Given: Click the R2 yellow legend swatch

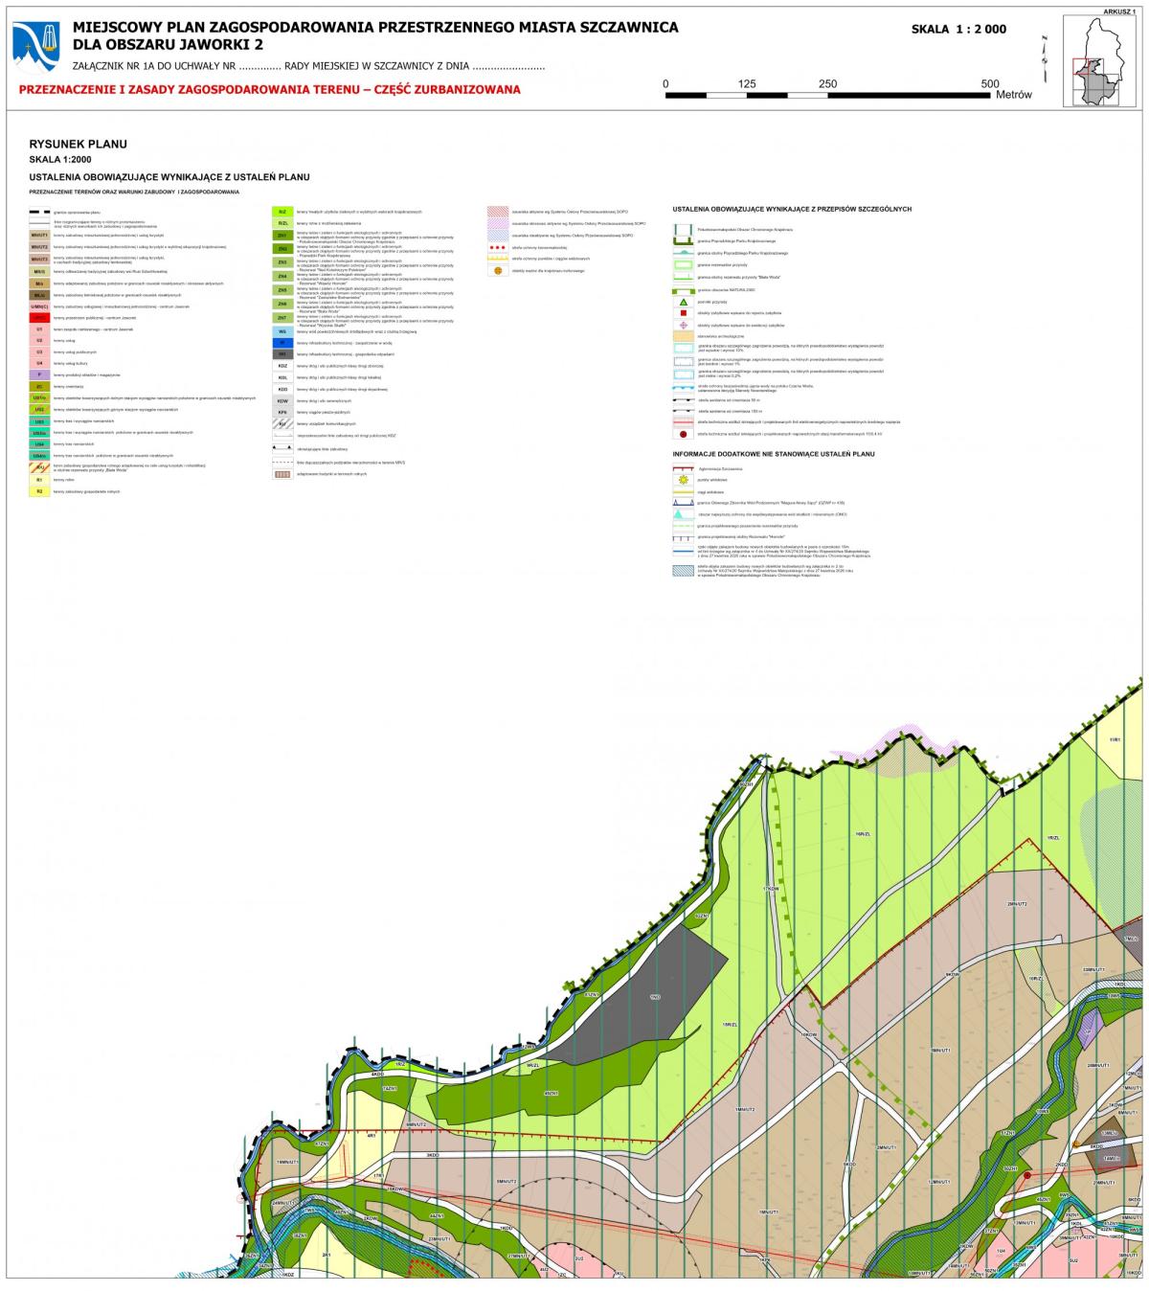Looking at the screenshot, I should pyautogui.click(x=39, y=491).
